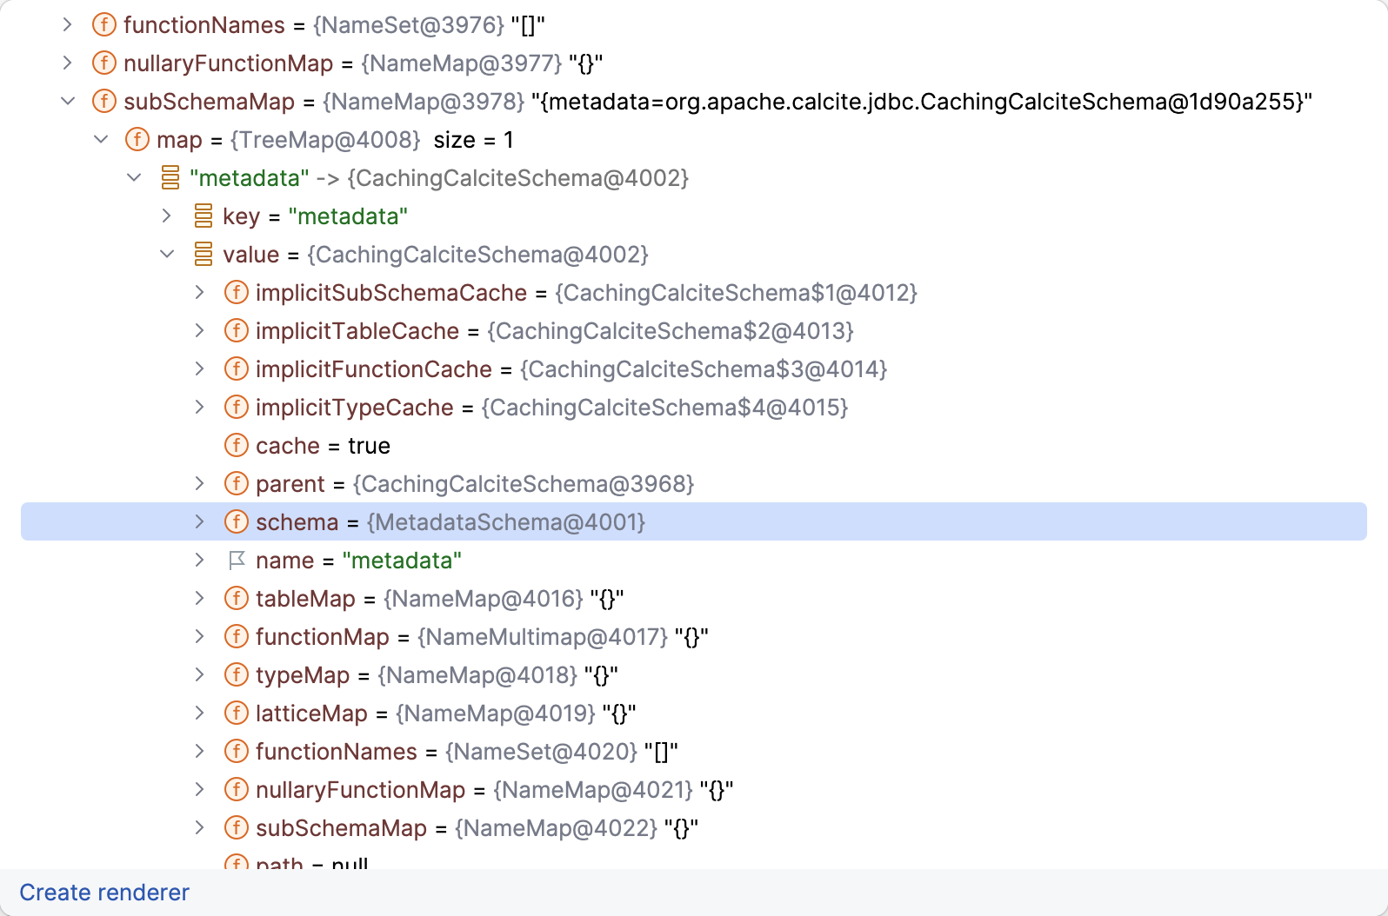Collapse the value CachingCalciteSchema@4002 node
1388x916 pixels.
(x=167, y=255)
